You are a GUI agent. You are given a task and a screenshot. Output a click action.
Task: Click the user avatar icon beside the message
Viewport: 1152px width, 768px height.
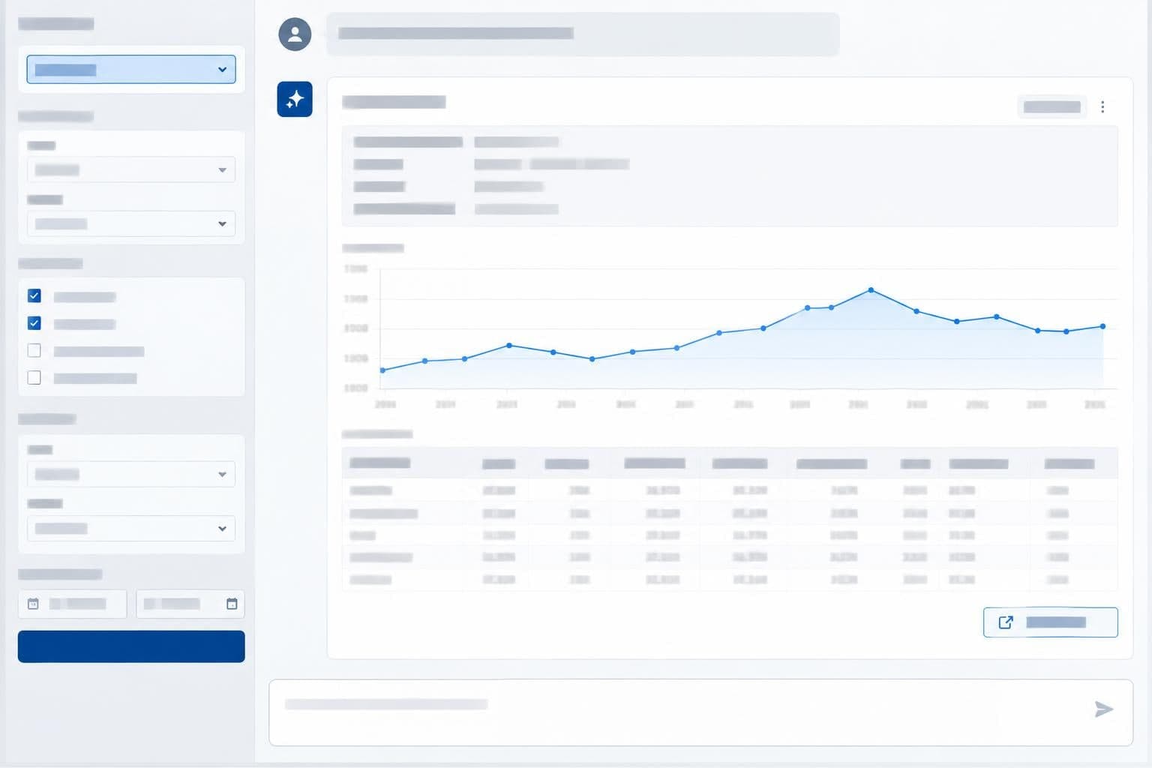295,34
